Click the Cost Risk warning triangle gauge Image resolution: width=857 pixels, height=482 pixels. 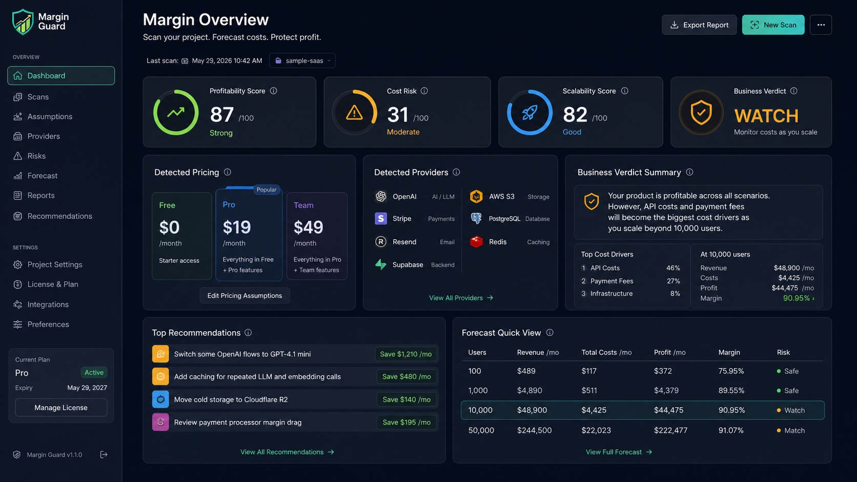pyautogui.click(x=354, y=113)
